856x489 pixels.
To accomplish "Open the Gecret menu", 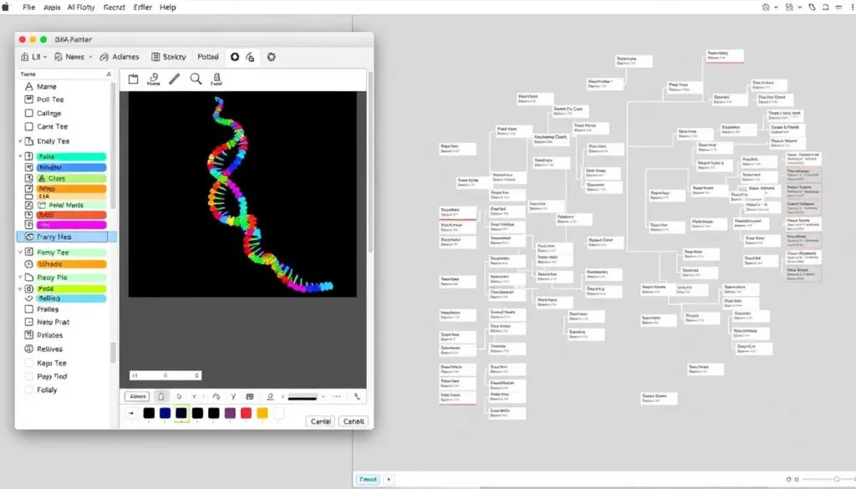I will [114, 7].
